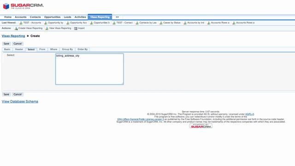Click the Cancel button above the tabs
The image size is (295, 166).
pyautogui.click(x=18, y=44)
